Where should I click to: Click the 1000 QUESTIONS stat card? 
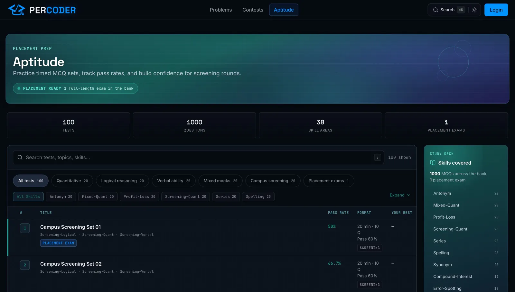click(194, 125)
